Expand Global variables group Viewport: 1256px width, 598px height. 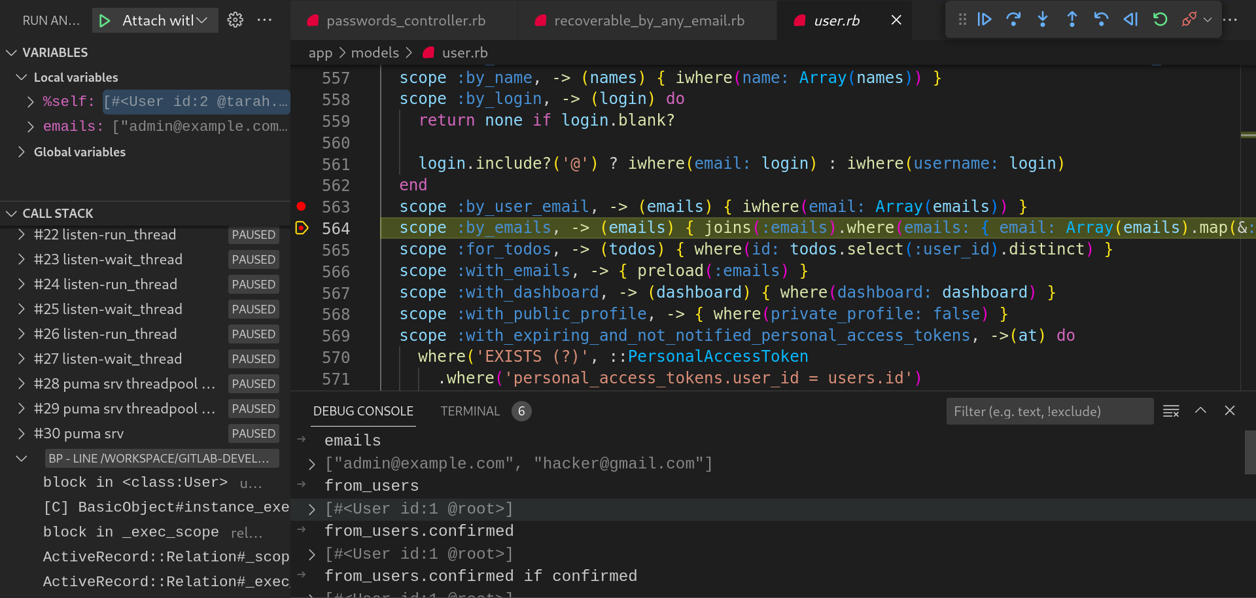click(22, 152)
